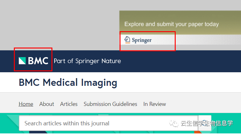This screenshot has width=241, height=134.
Task: Click the WeChat watermark icon
Action: click(x=175, y=124)
